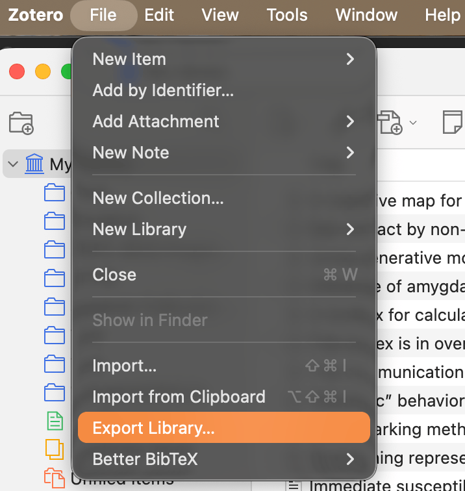The image size is (465, 491).
Task: Open the Edit menu
Action: click(x=159, y=15)
